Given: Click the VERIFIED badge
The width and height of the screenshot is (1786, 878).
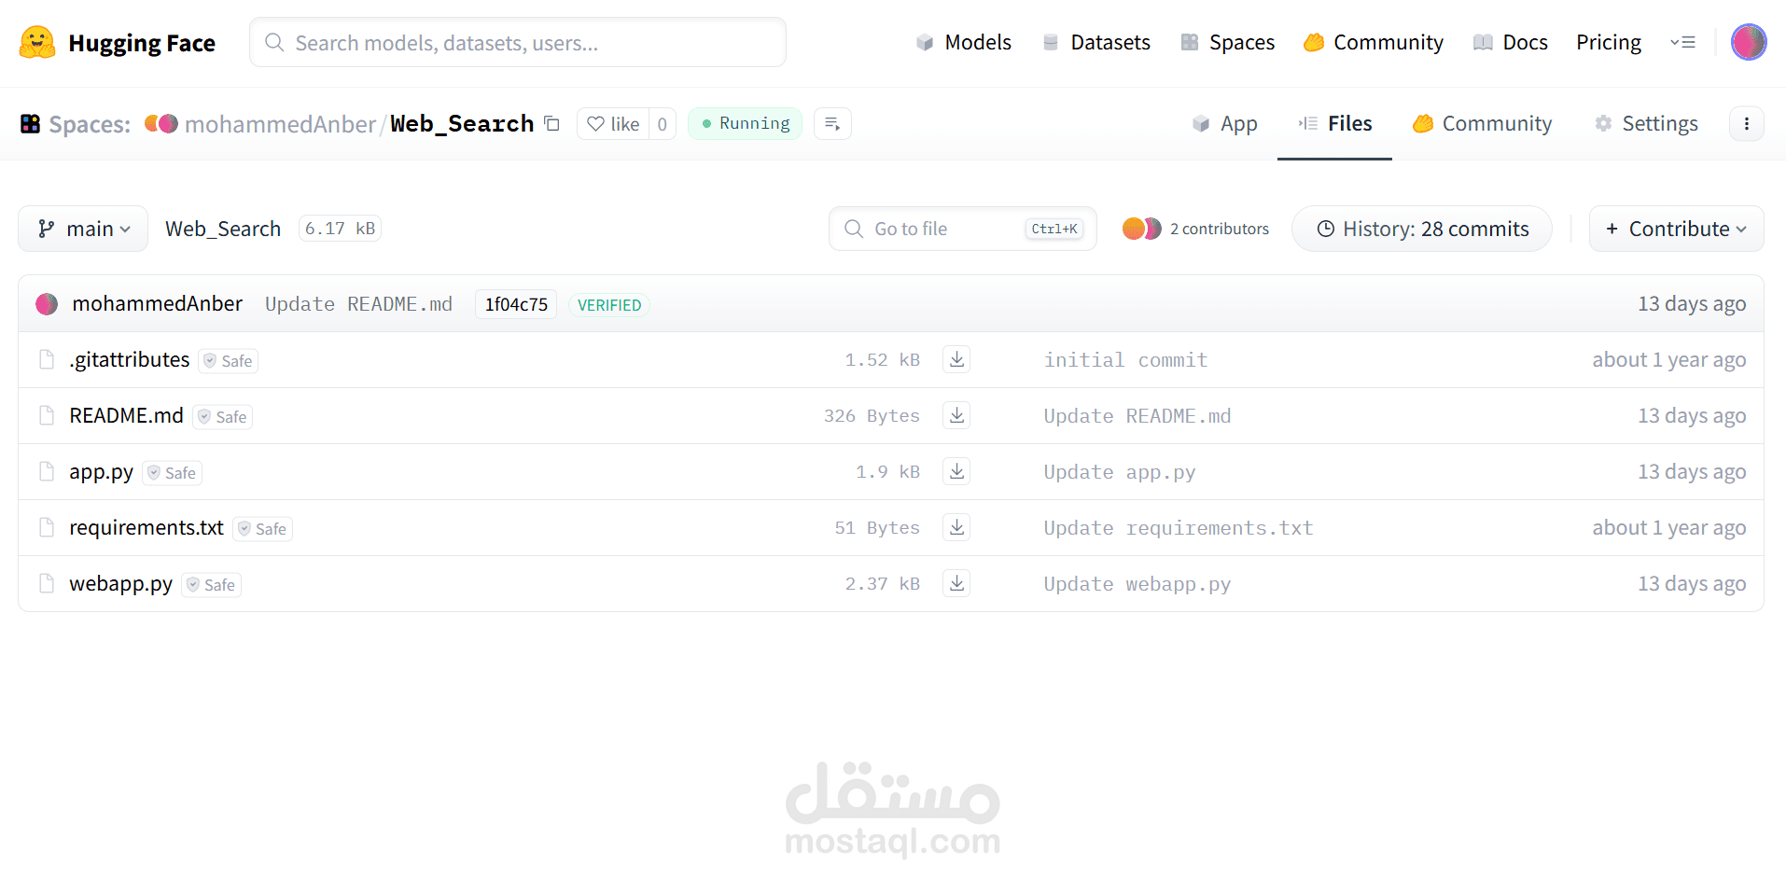Looking at the screenshot, I should pos(609,305).
